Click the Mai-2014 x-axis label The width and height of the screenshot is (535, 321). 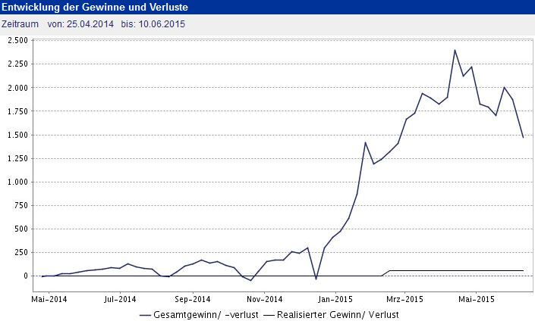pyautogui.click(x=49, y=299)
